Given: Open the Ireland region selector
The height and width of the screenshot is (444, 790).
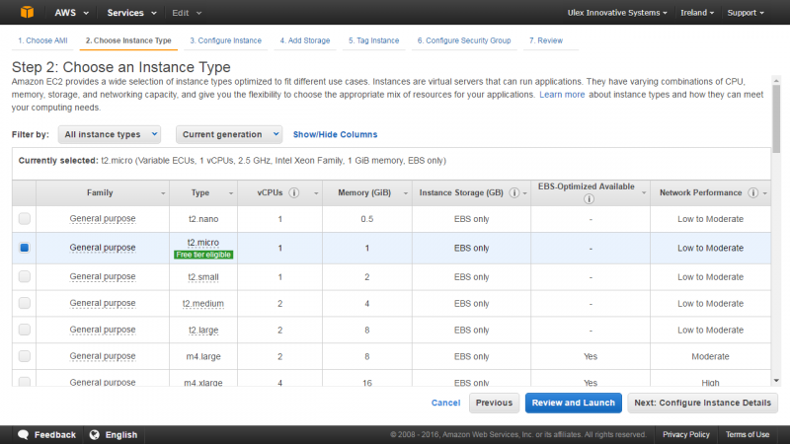Looking at the screenshot, I should 697,13.
